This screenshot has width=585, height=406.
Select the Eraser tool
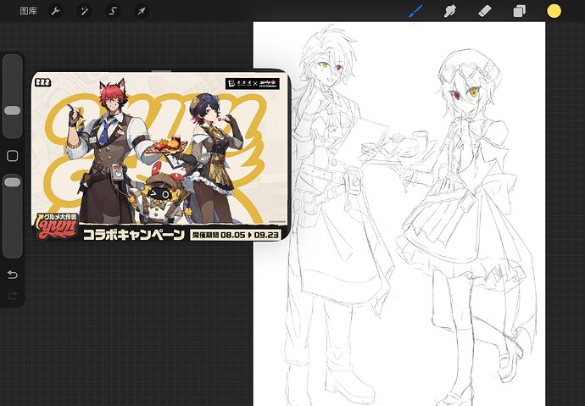click(x=485, y=11)
